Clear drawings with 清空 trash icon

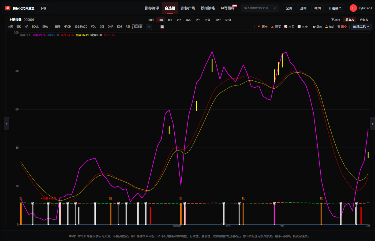click(x=342, y=27)
